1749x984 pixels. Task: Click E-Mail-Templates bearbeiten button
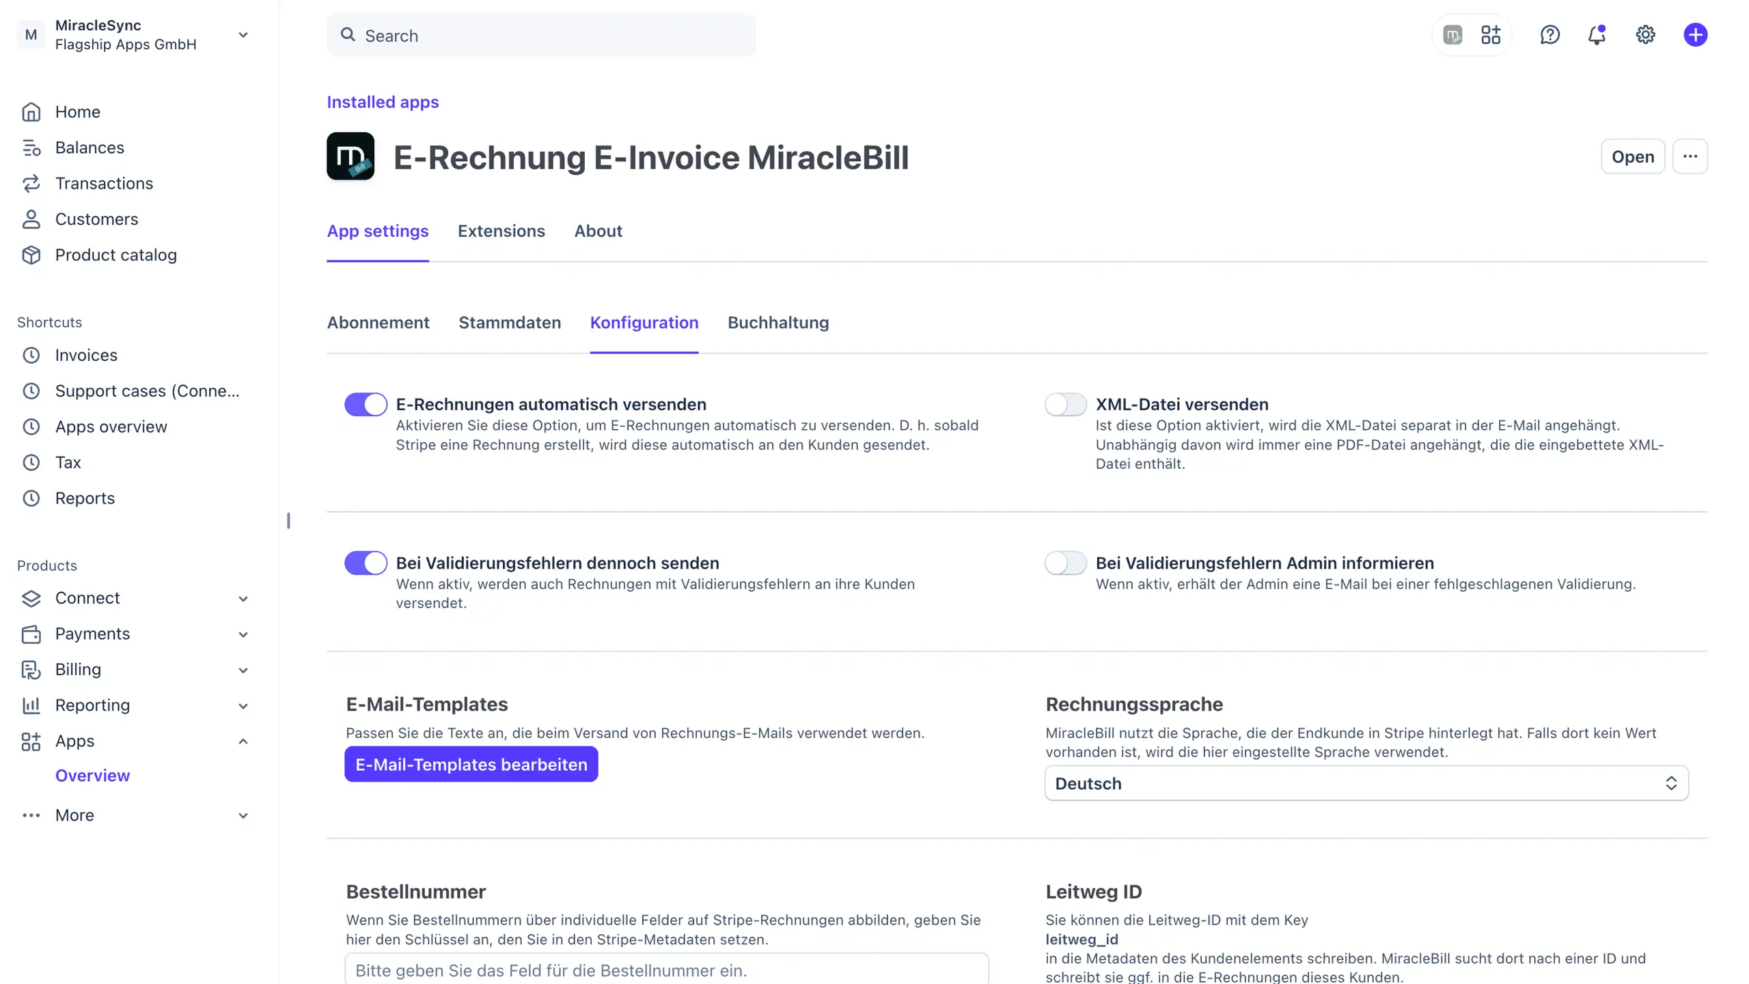(x=471, y=764)
